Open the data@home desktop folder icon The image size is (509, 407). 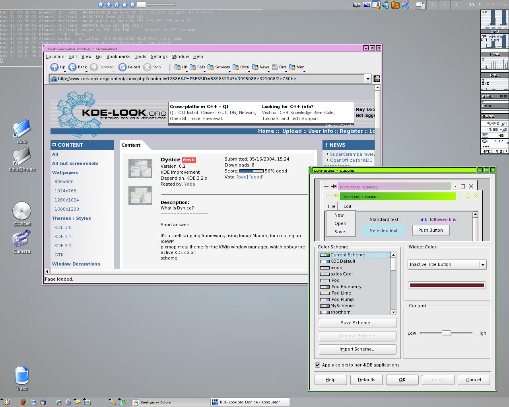[21, 157]
